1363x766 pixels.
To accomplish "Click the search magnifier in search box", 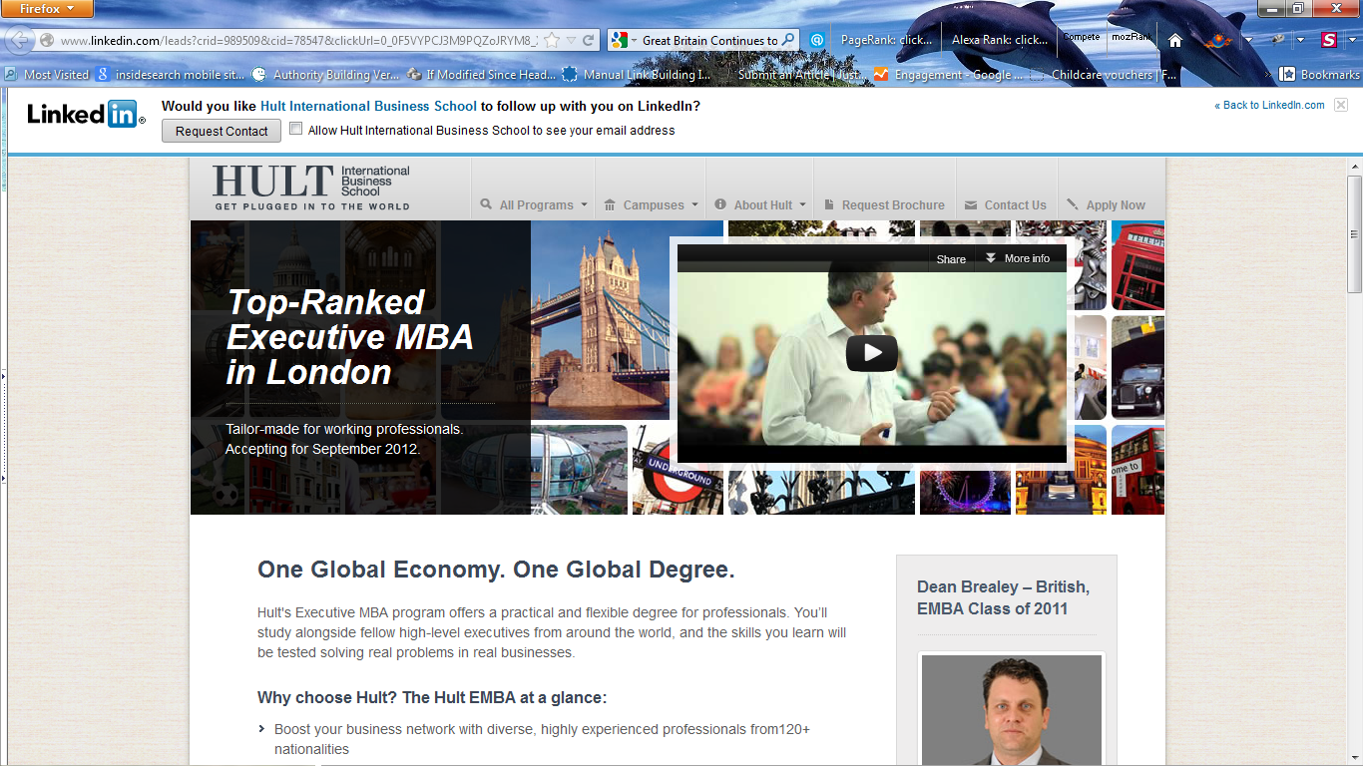I will (x=787, y=40).
